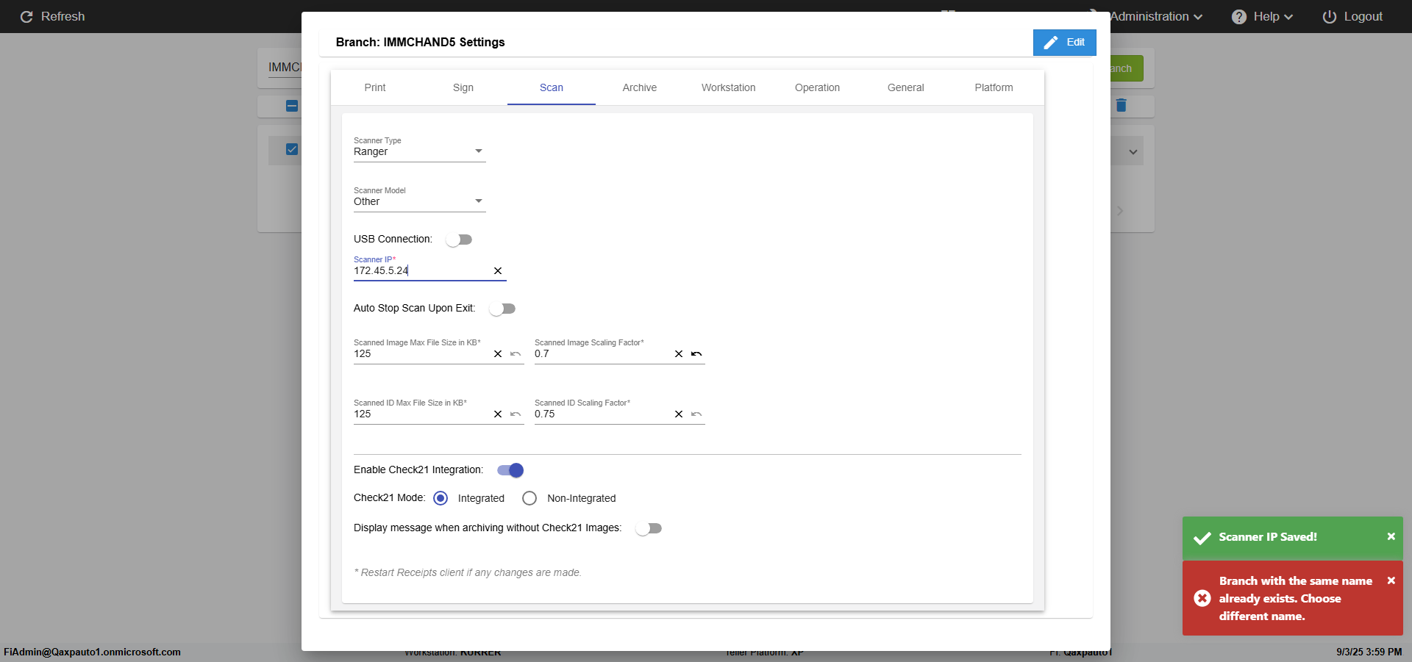
Task: Toggle Auto Stop Scan Upon Exit
Action: tap(502, 309)
